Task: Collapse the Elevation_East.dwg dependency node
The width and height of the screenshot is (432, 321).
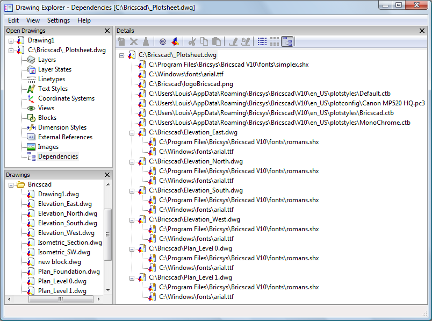Action: [132, 133]
